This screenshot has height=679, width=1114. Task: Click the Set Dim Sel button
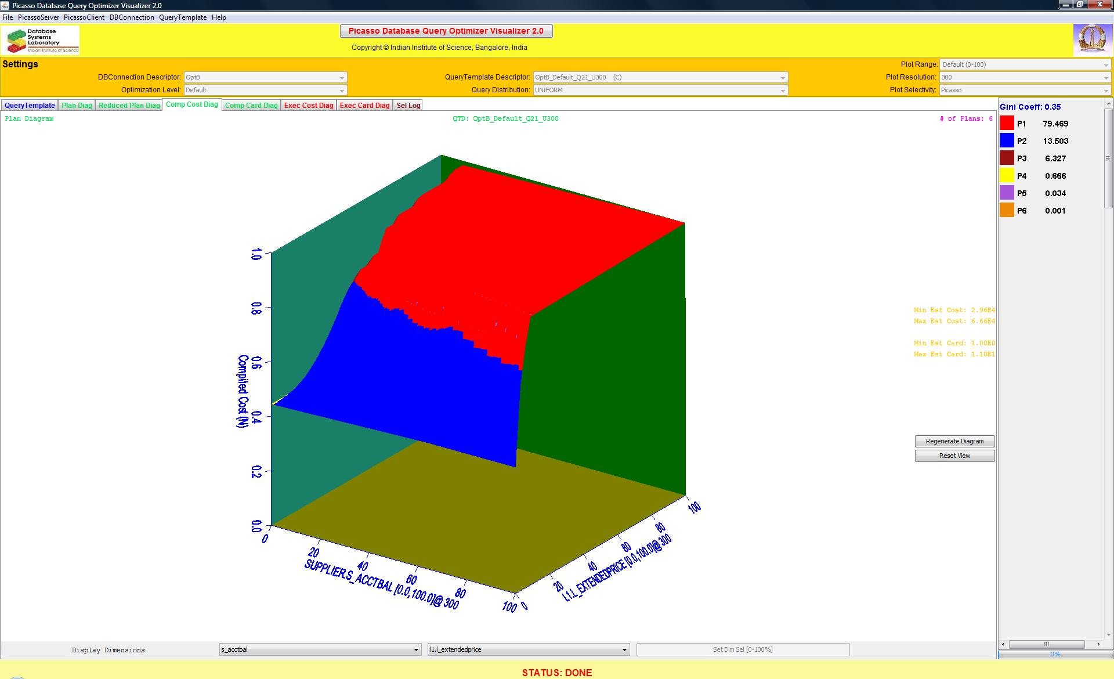743,649
